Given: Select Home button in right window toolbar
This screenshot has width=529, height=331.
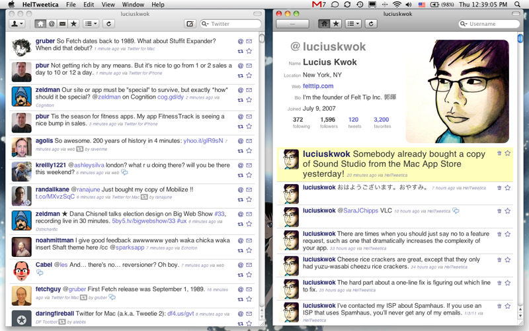Looking at the screenshot, I should click(x=324, y=24).
